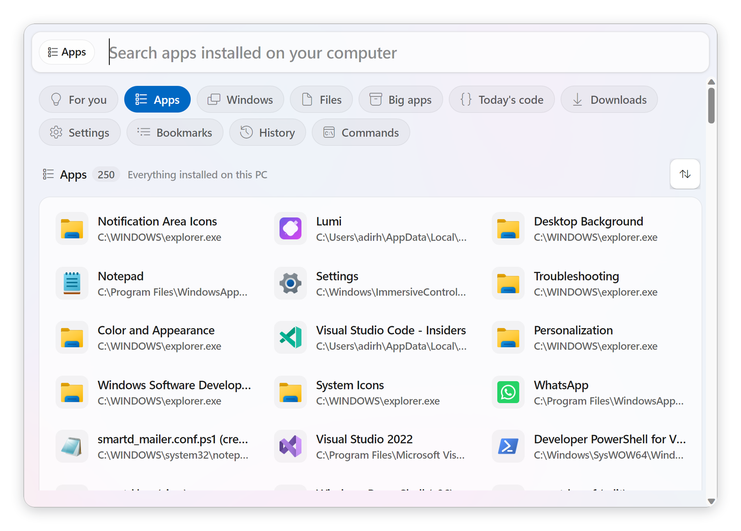The image size is (741, 531).
Task: Launch Visual Studio 2022 purple icon
Action: pos(290,446)
